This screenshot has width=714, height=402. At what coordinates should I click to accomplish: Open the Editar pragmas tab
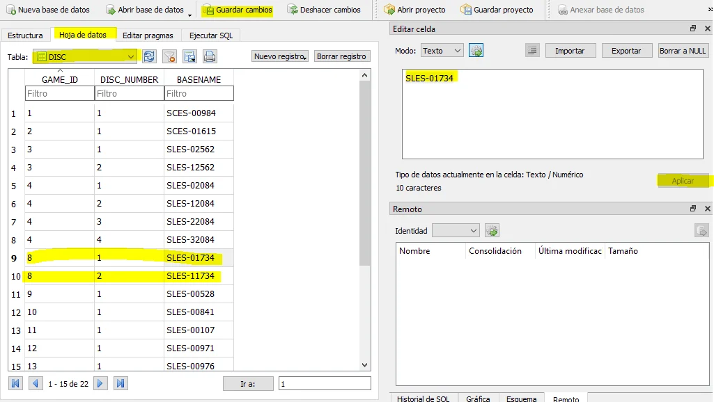click(x=148, y=35)
